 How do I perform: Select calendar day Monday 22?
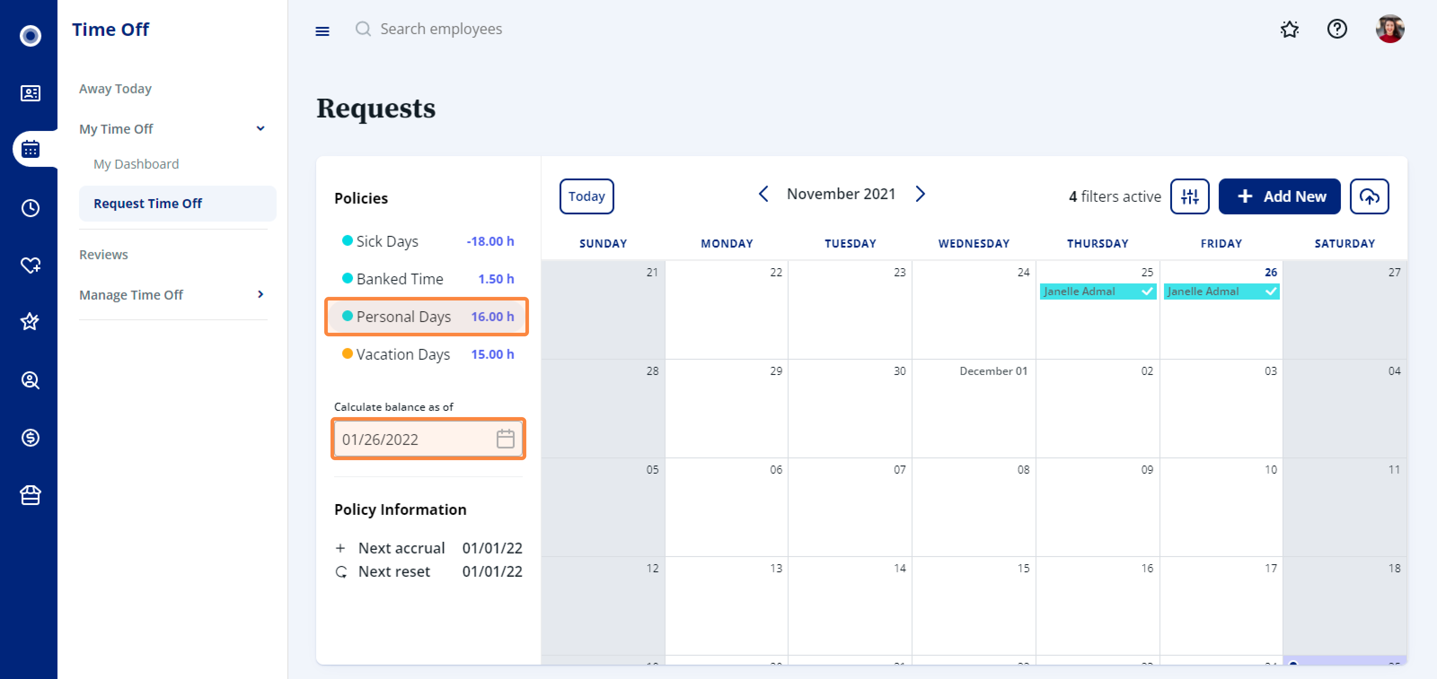726,310
